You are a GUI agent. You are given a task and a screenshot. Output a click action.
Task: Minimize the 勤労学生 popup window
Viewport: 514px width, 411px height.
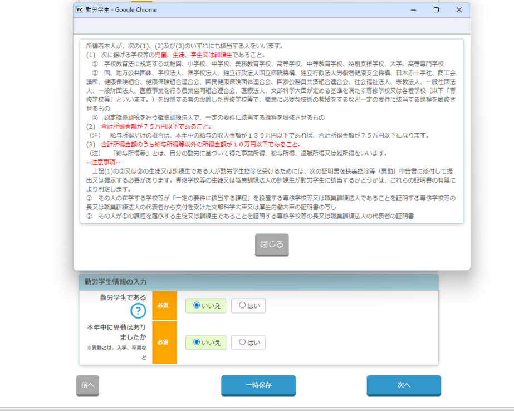[x=413, y=10]
